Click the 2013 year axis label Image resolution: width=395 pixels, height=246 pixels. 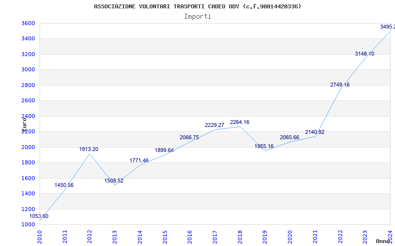pyautogui.click(x=115, y=237)
